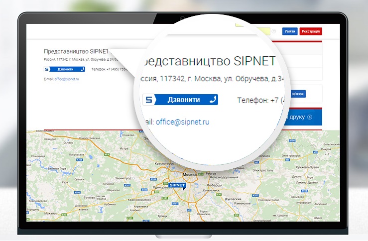Image resolution: width=368 pixels, height=241 pixels.
Task: Select Звенигород on the map
Action: pyautogui.click(x=123, y=178)
